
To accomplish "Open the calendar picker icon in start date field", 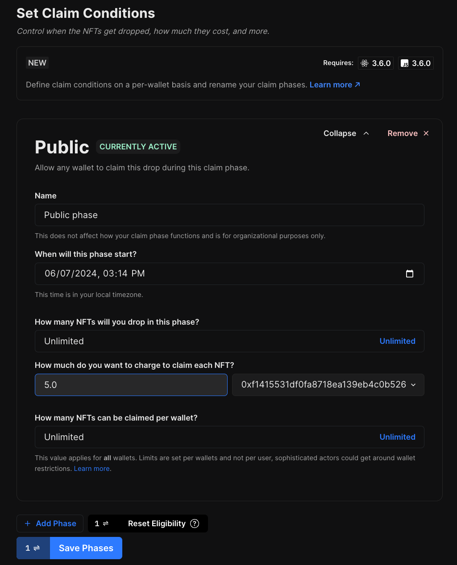I will pos(410,274).
